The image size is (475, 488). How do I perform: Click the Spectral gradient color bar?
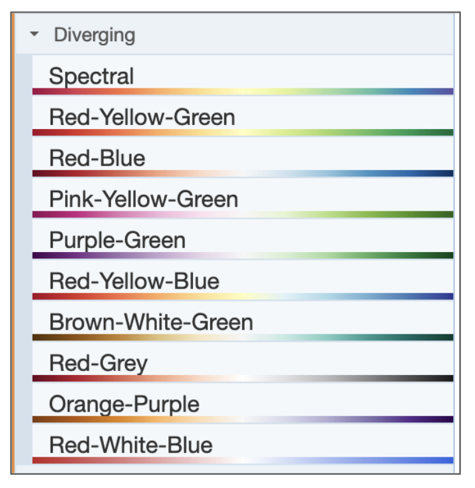(x=242, y=91)
